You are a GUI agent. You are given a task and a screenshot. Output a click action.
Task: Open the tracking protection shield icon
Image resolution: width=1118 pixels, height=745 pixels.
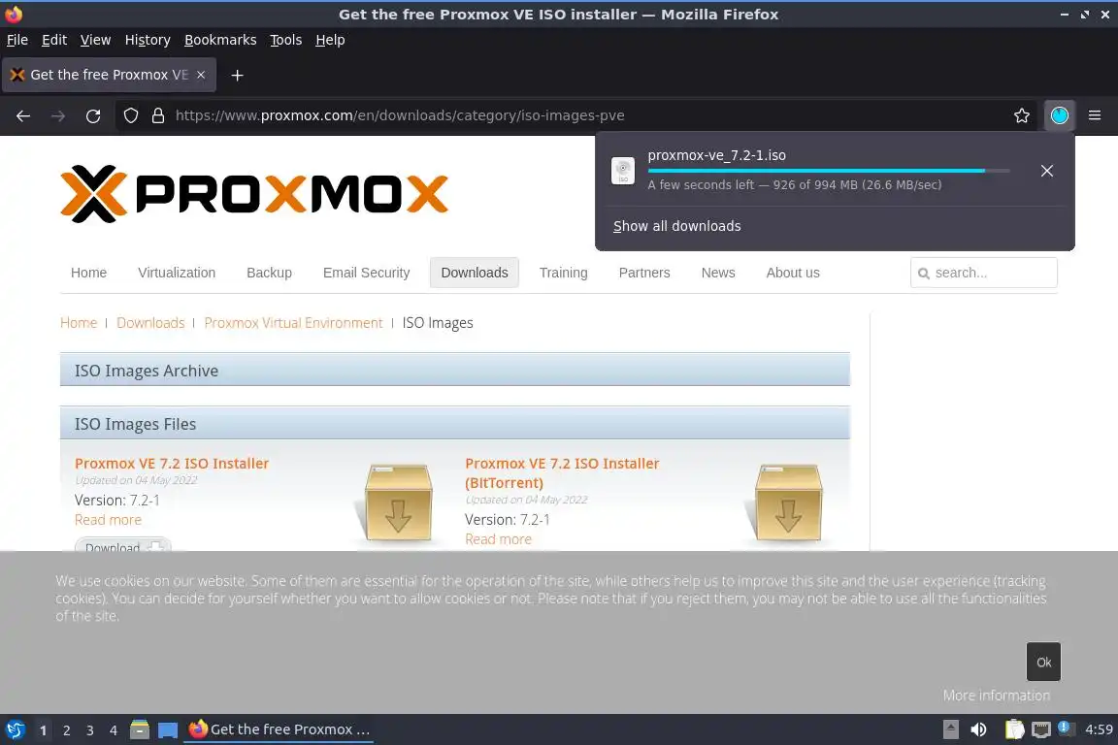(x=130, y=115)
